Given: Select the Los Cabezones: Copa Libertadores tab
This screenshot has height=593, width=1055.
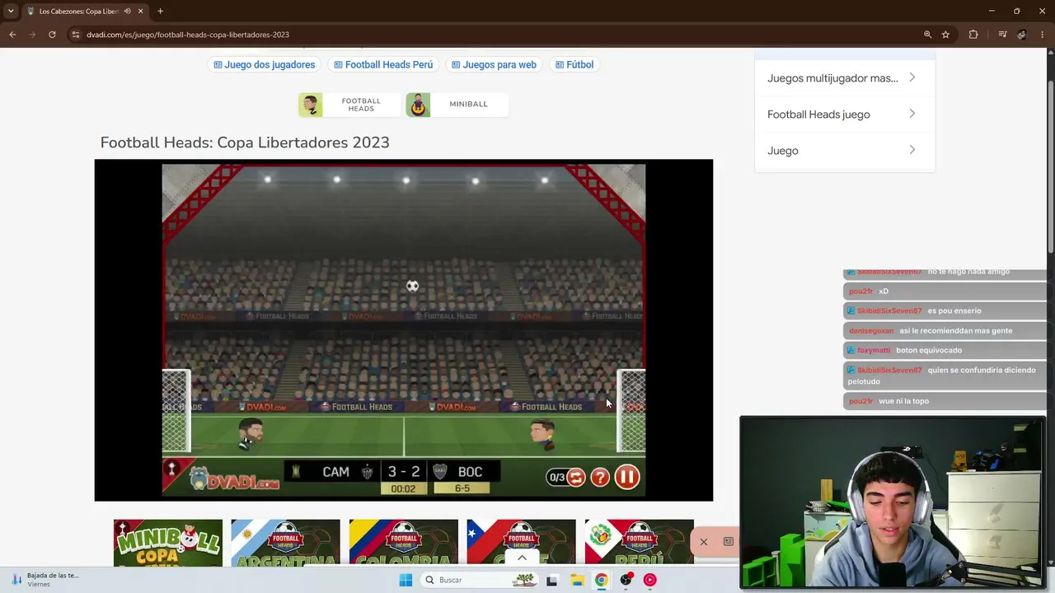Looking at the screenshot, I should click(x=85, y=12).
